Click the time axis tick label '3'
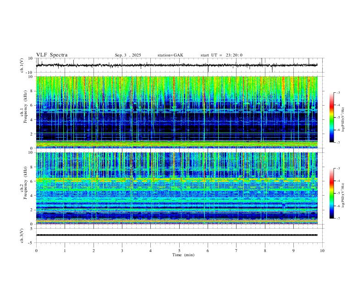The width and height of the screenshot is (363, 281). tap(122, 251)
